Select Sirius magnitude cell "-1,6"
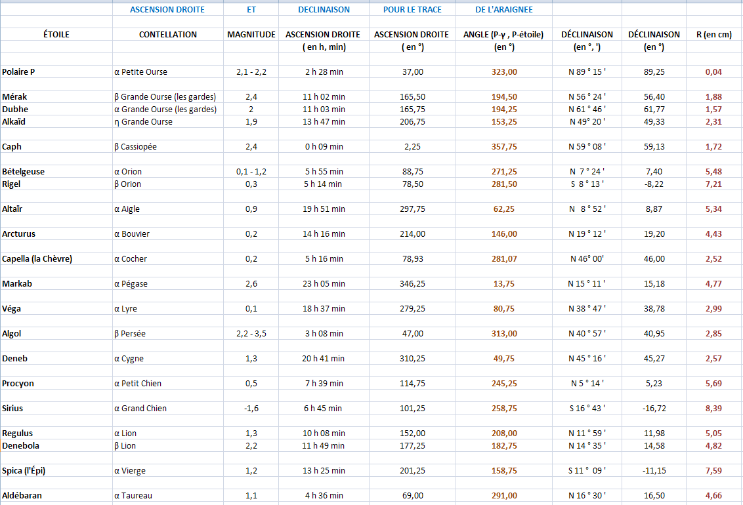The width and height of the screenshot is (743, 505). point(251,409)
